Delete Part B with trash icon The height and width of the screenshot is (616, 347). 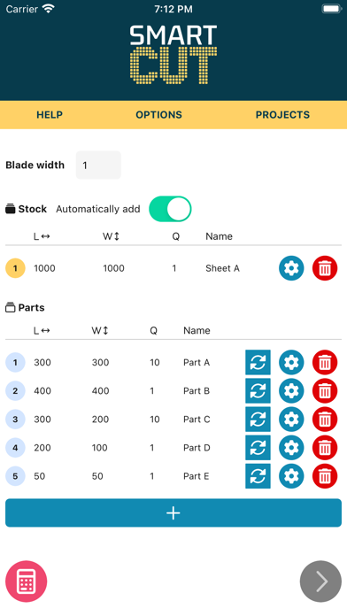pos(325,390)
